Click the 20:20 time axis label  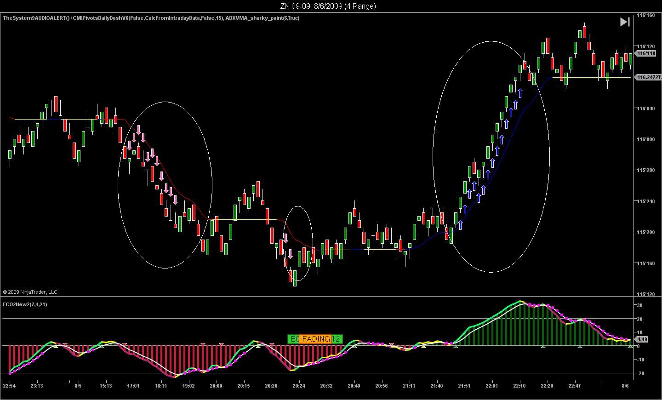pos(271,386)
